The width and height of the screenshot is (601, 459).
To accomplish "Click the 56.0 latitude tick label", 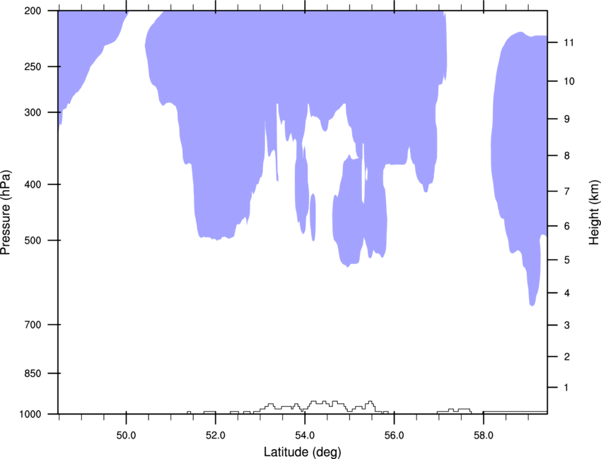I will 394,436.
